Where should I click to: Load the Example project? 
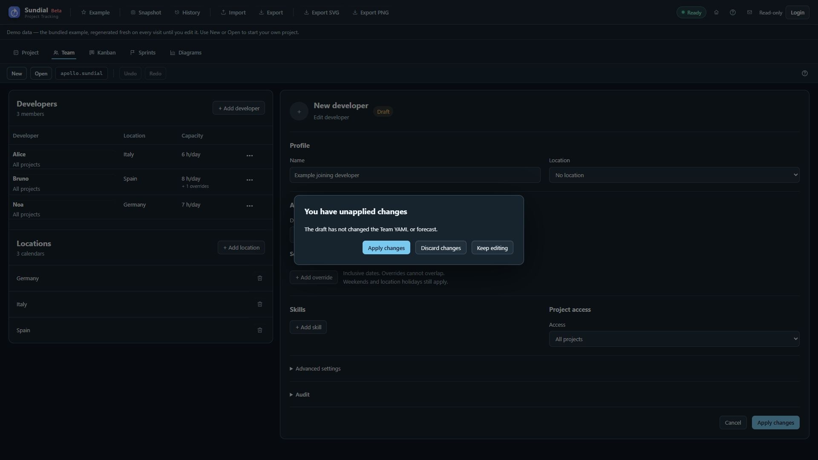click(95, 12)
